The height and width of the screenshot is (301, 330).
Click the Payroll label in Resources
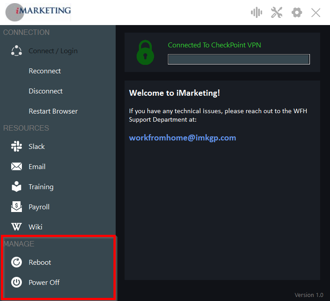(x=39, y=207)
